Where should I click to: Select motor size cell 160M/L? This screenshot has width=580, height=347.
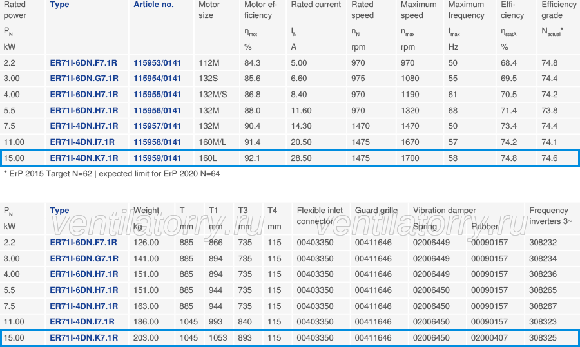click(212, 142)
